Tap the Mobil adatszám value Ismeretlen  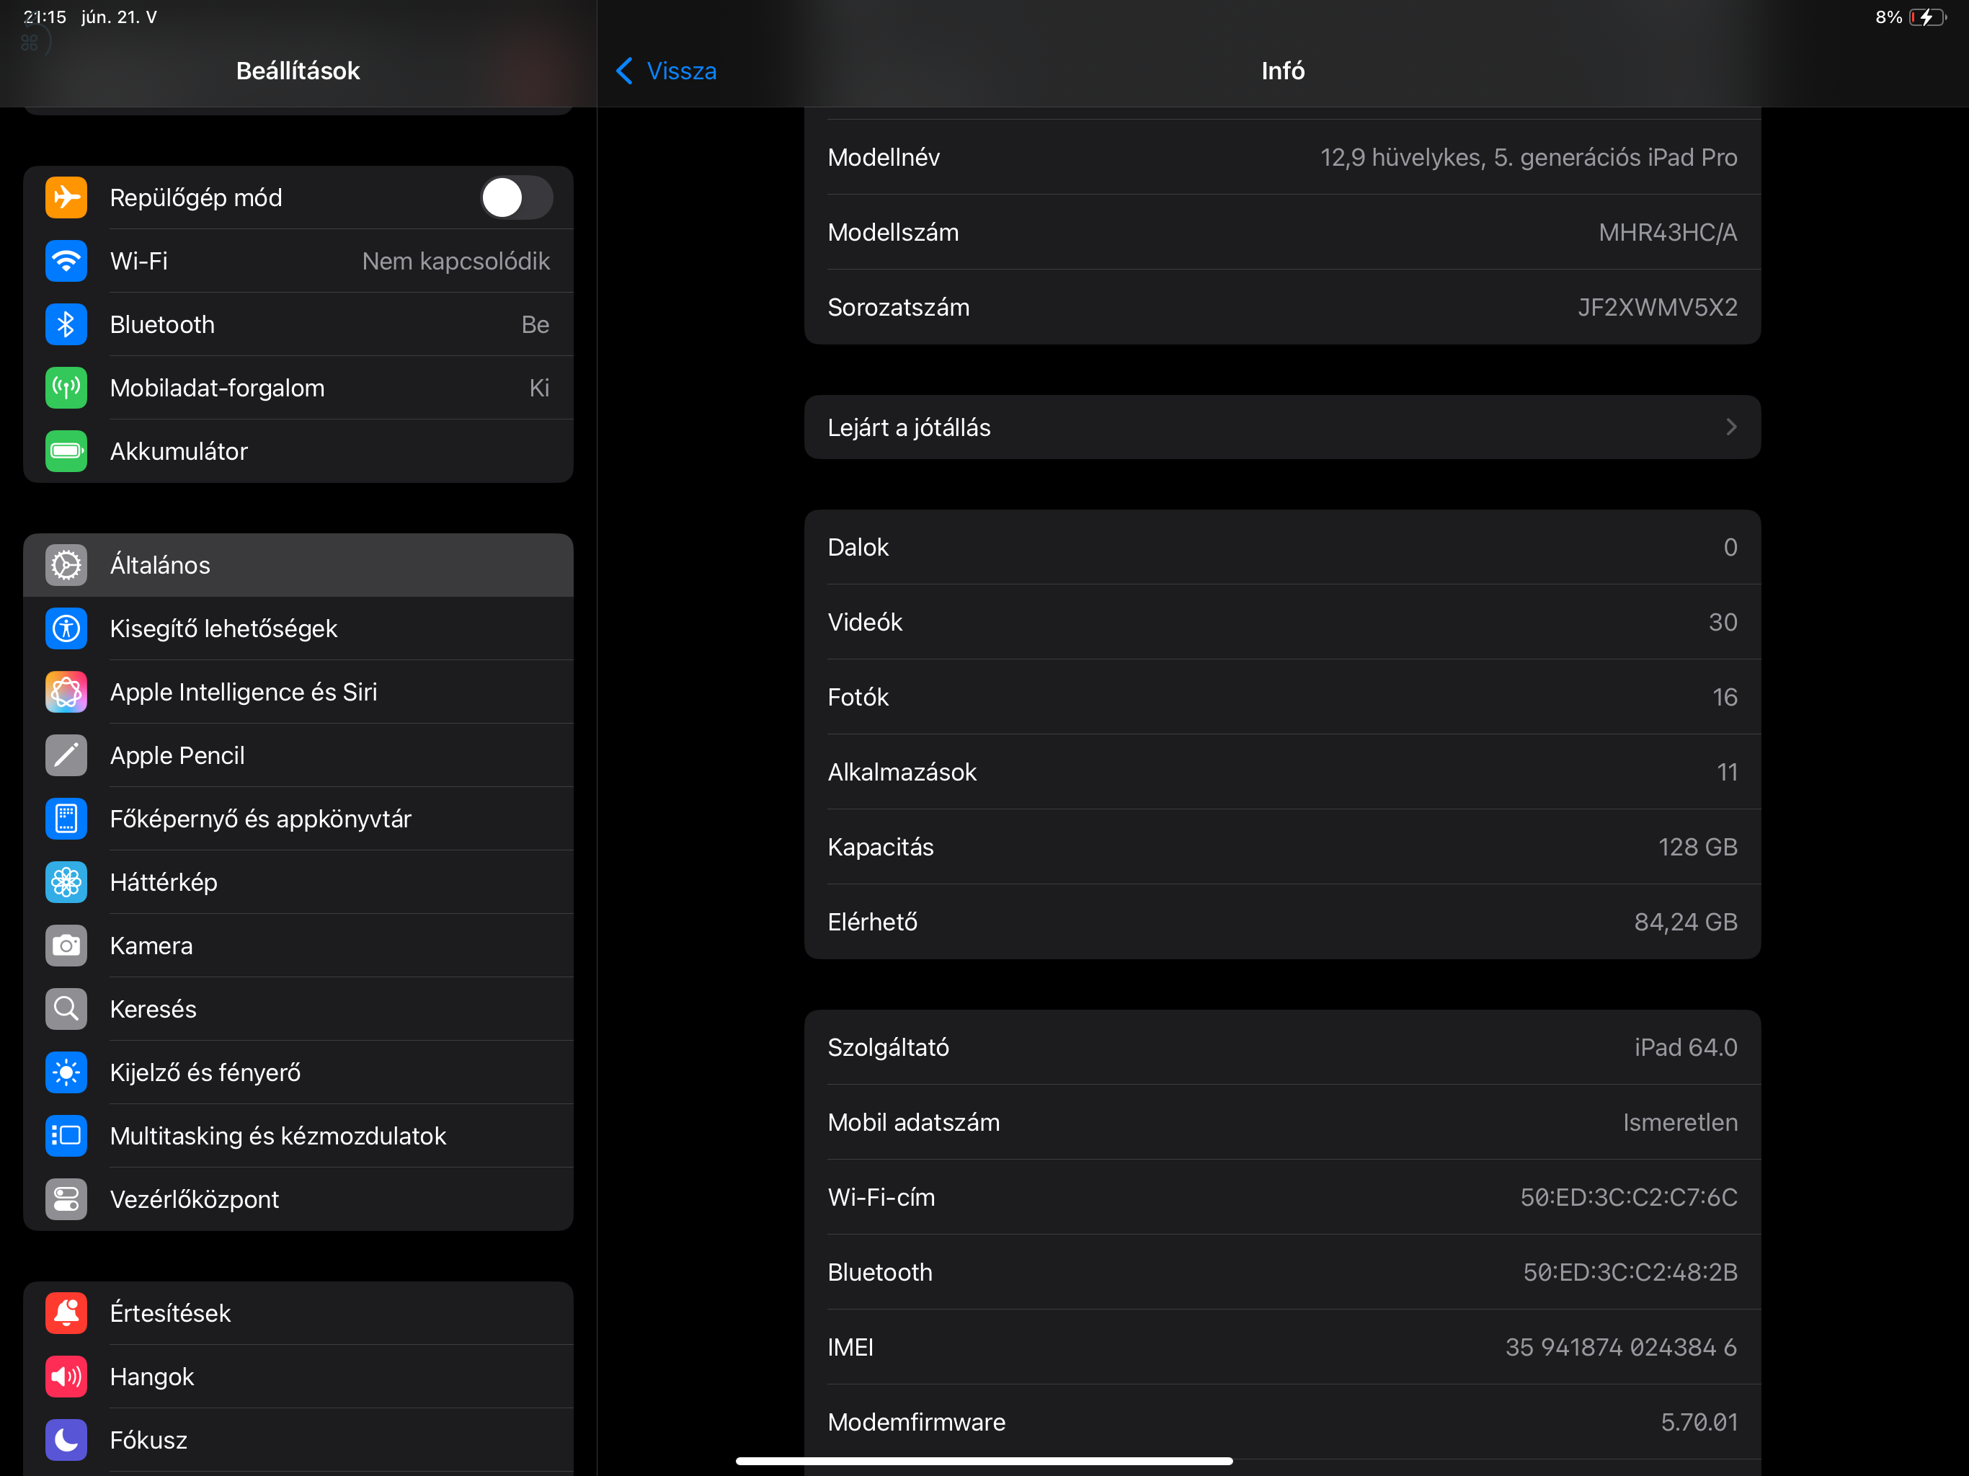tap(1680, 1123)
